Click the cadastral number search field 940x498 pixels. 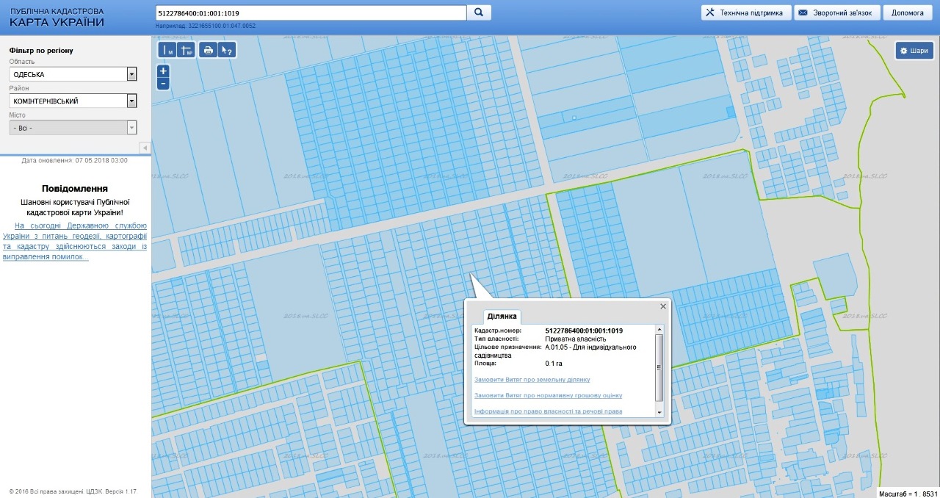(311, 13)
